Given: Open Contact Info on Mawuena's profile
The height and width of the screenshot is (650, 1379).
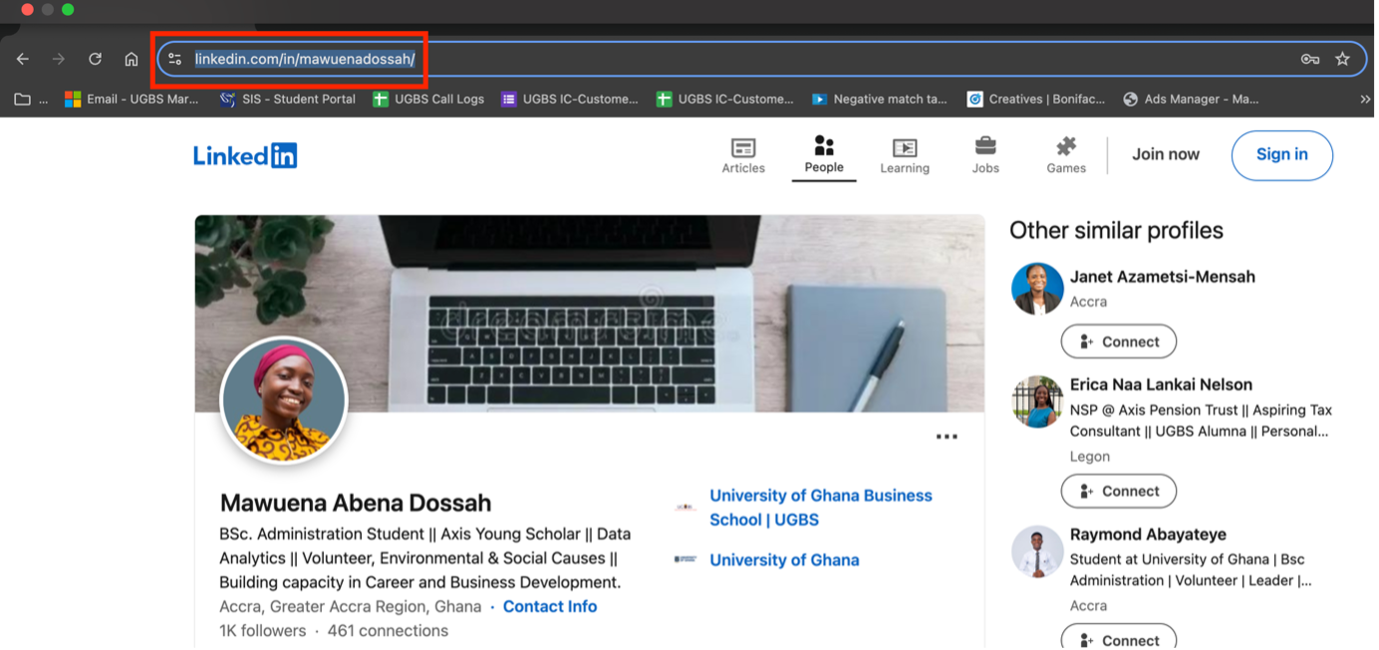Looking at the screenshot, I should [550, 606].
